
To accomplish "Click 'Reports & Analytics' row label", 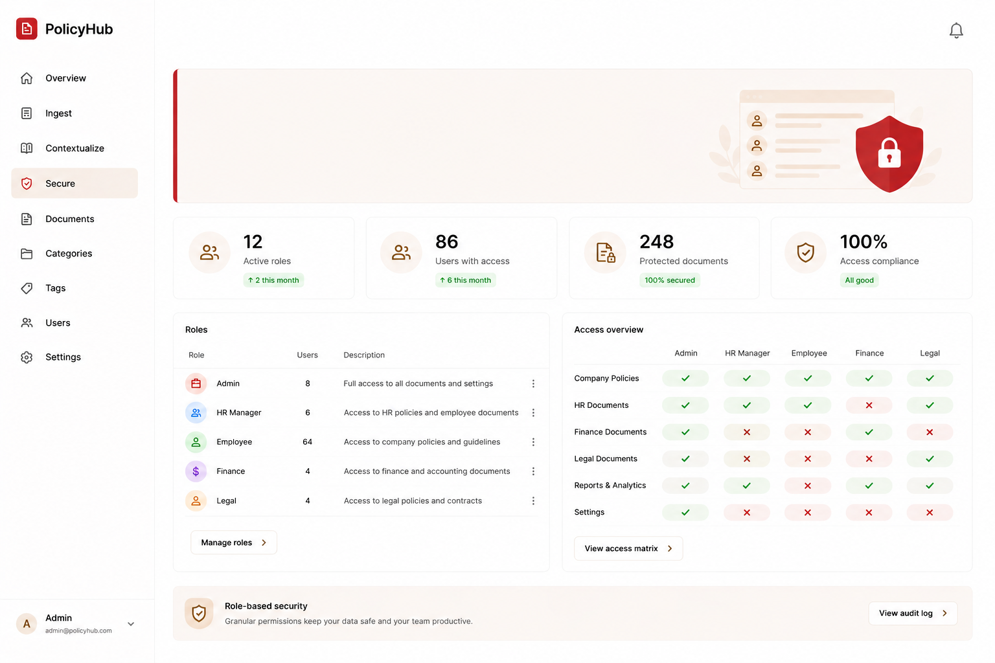I will pos(610,486).
